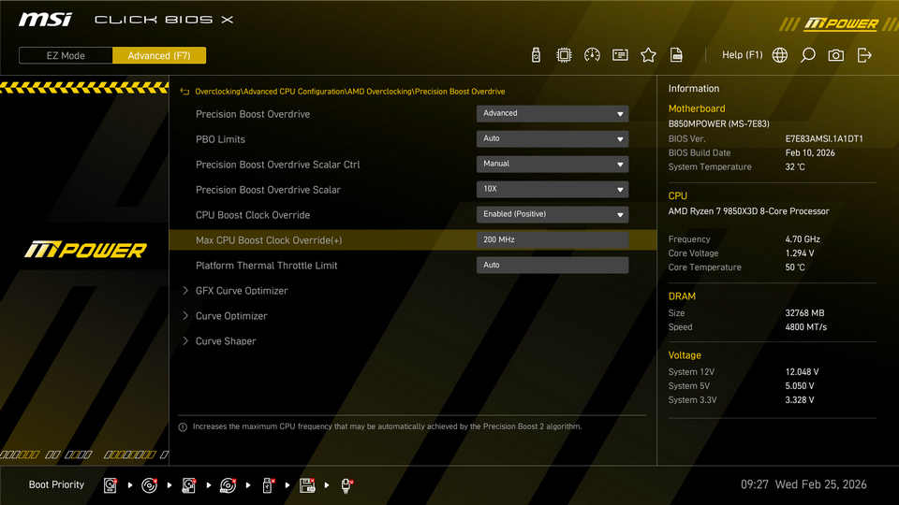Select the USB optical disc boot device
Screen dimensions: 899x505
click(x=228, y=485)
